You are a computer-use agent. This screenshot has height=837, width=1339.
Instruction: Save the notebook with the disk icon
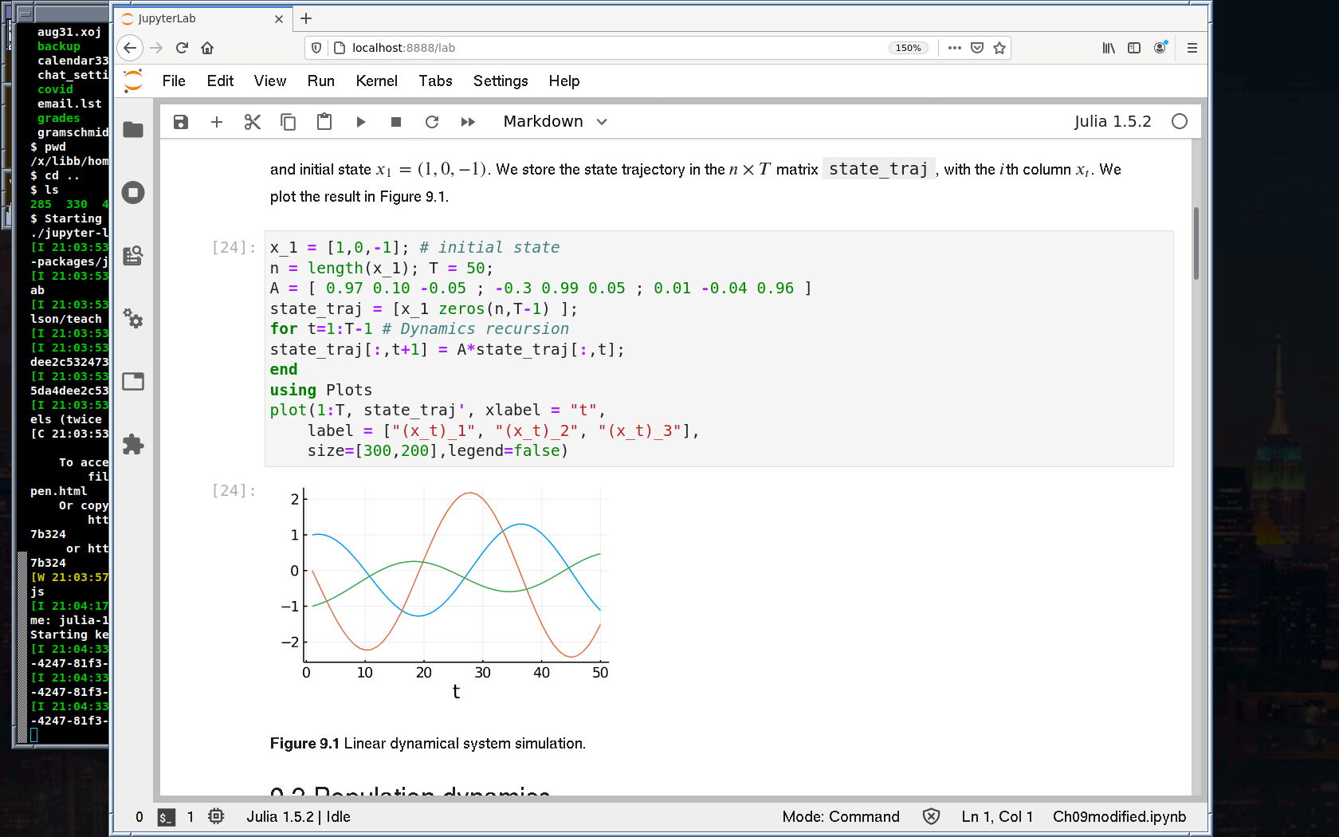181,122
